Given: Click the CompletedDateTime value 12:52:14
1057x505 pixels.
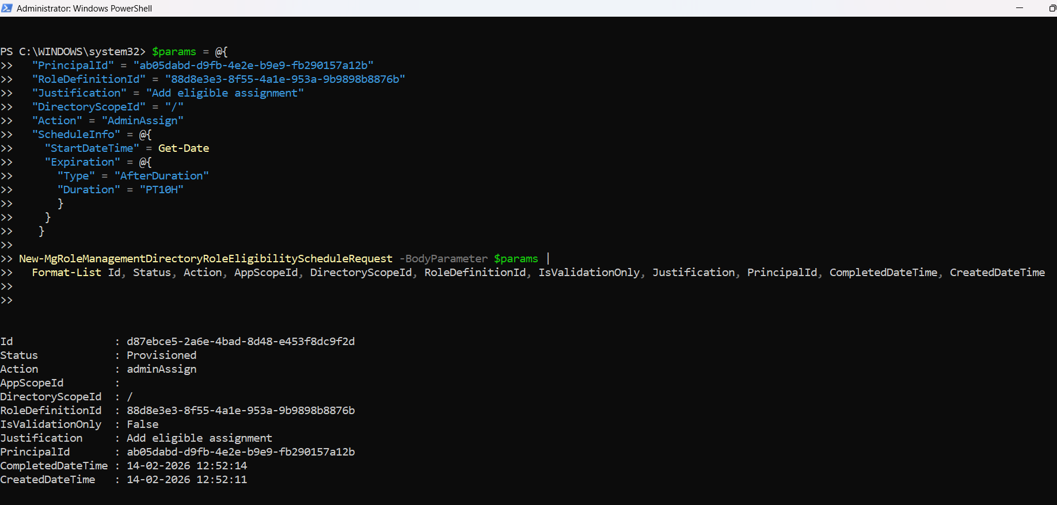Looking at the screenshot, I should coord(187,466).
